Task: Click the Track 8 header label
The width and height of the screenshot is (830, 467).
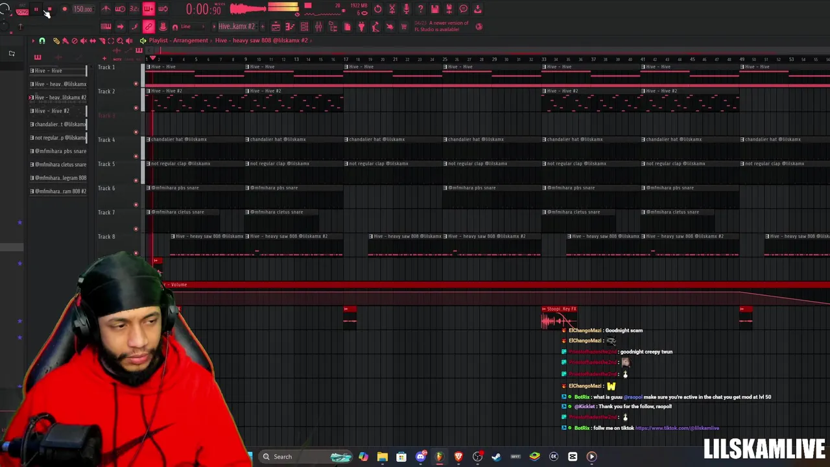Action: (x=106, y=237)
